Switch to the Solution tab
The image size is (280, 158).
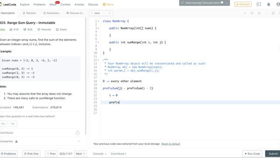pyautogui.click(x=29, y=13)
